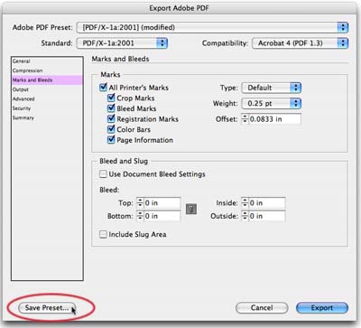Open the Compatibility Acrobat 4 dropdown
This screenshot has width=361, height=328.
point(300,43)
